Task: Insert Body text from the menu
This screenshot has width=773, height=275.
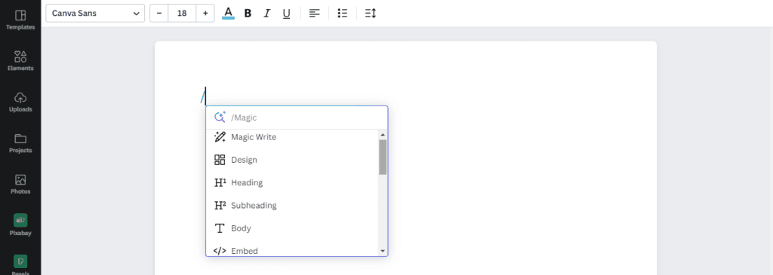Action: 292,228
